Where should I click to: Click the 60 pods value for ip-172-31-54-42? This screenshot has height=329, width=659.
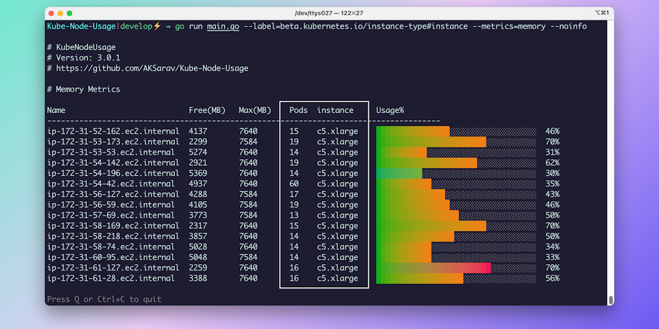293,184
